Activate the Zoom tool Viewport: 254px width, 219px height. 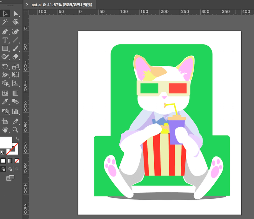(15, 129)
